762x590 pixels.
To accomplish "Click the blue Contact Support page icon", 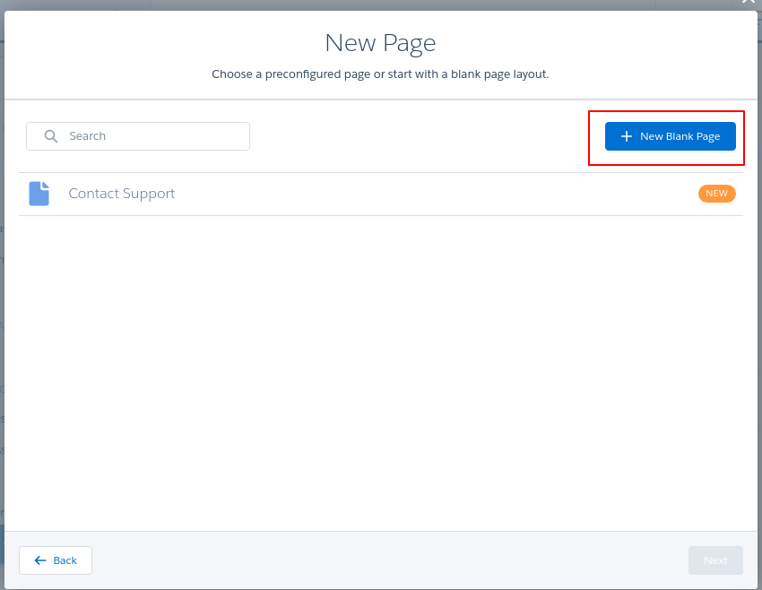I will tap(39, 194).
